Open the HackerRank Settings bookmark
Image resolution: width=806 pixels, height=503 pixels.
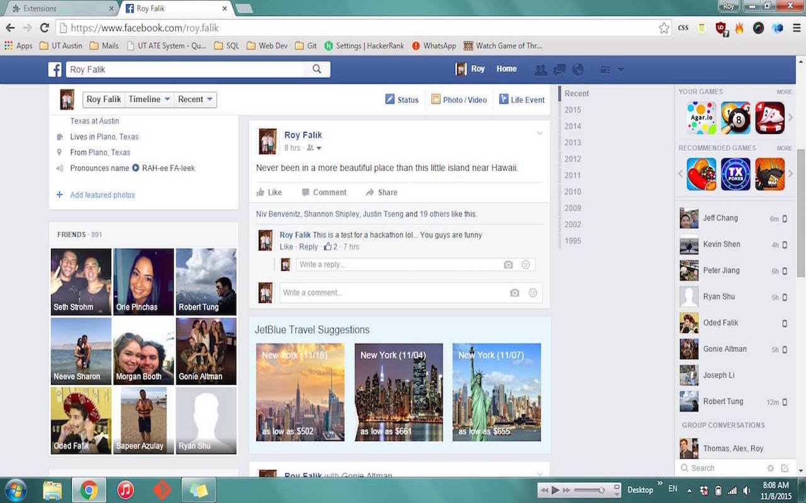click(x=364, y=46)
